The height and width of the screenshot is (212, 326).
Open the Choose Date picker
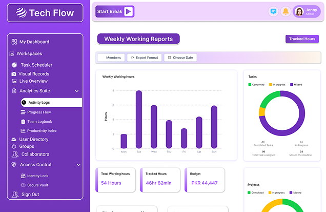pos(180,57)
